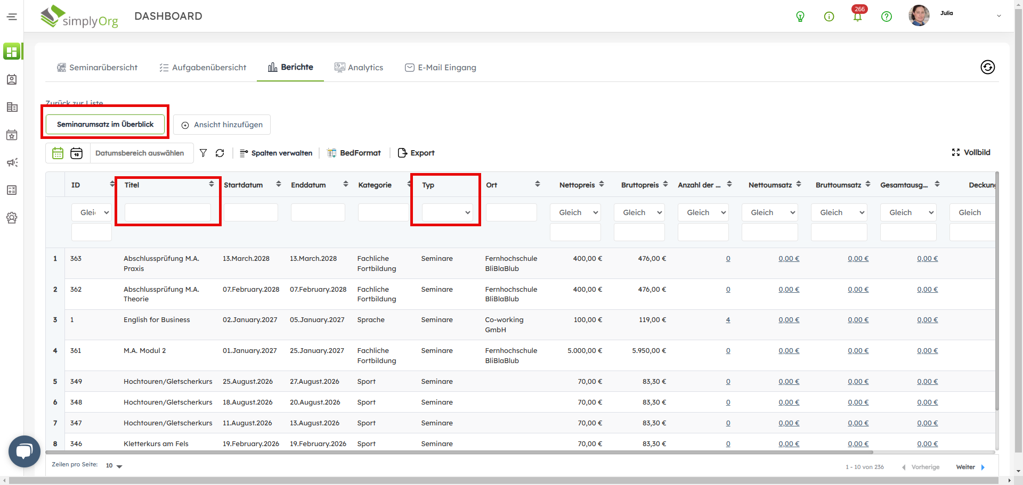Click the lightbulb ideas icon

coord(800,17)
